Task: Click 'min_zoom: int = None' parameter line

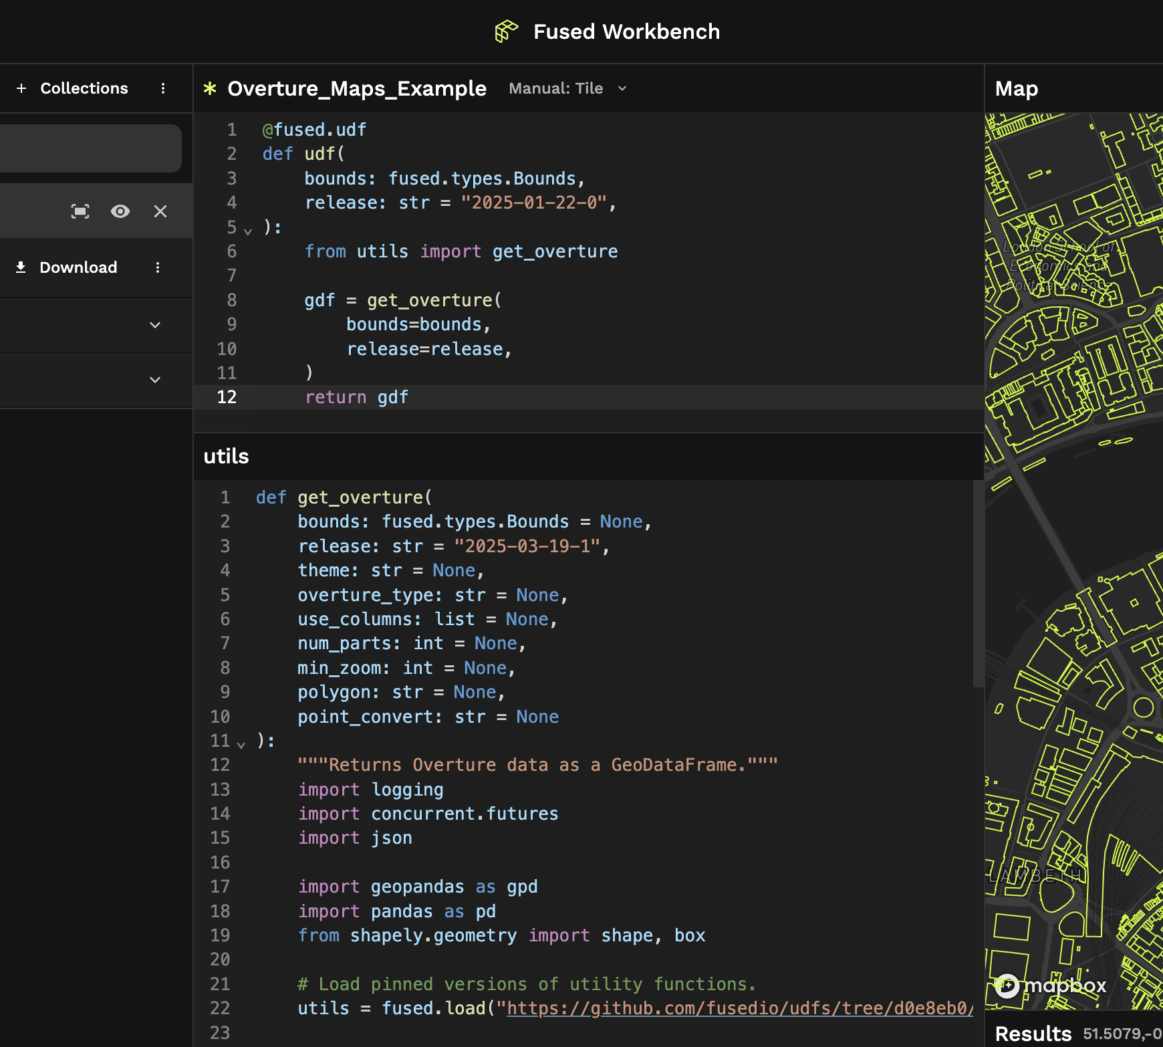Action: 406,668
